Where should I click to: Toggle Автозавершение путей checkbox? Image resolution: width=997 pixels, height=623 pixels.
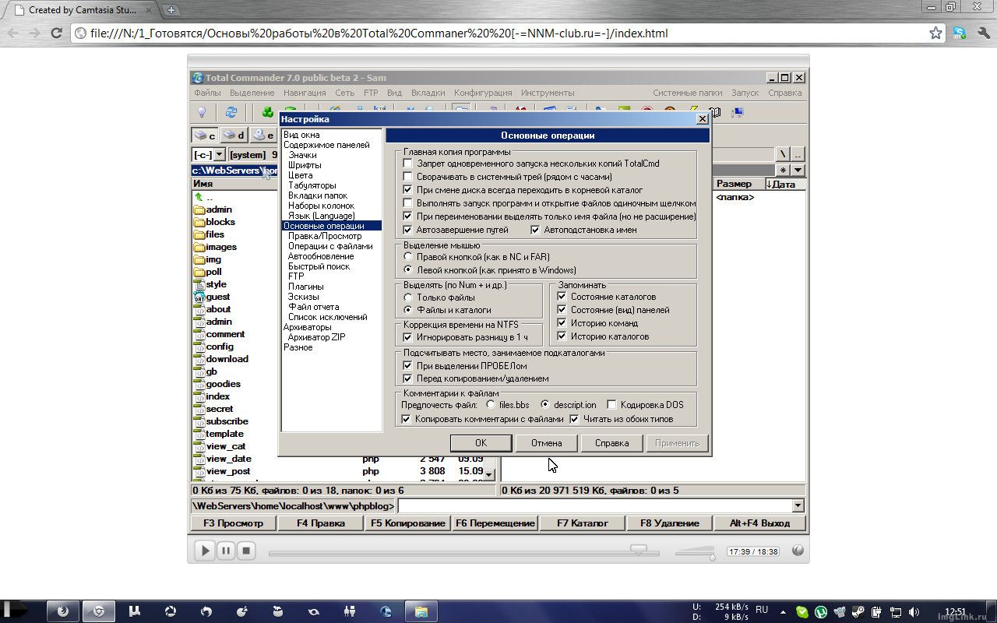coord(407,230)
